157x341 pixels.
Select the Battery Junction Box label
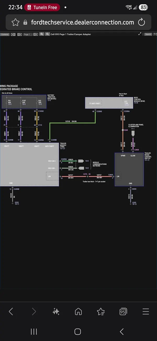[x=52, y=98]
